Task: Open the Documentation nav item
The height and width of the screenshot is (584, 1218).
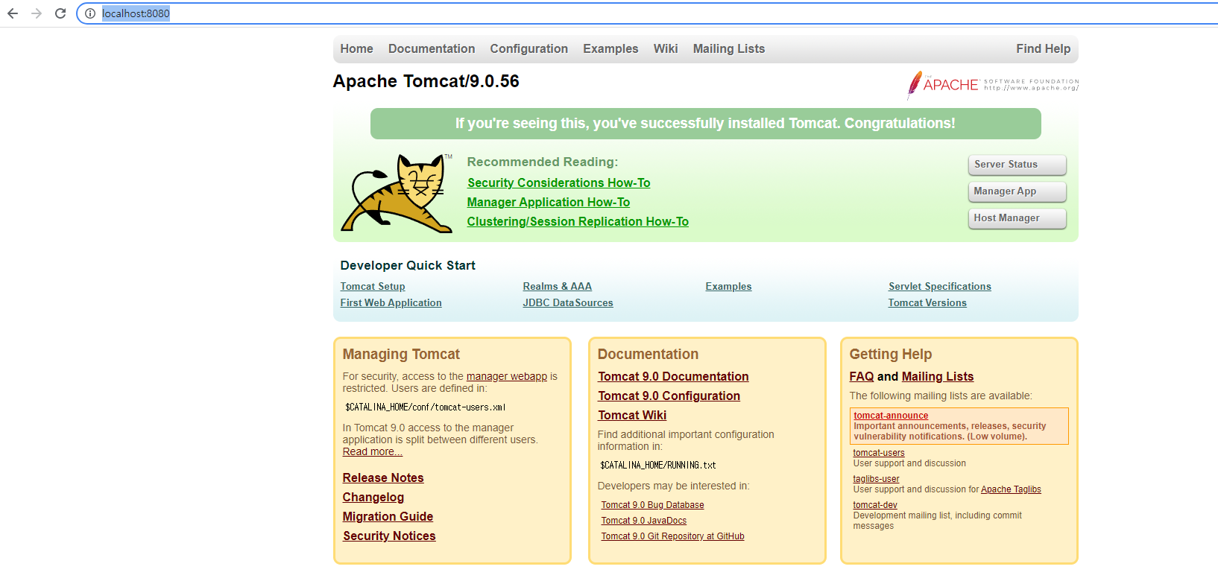Action: (432, 48)
